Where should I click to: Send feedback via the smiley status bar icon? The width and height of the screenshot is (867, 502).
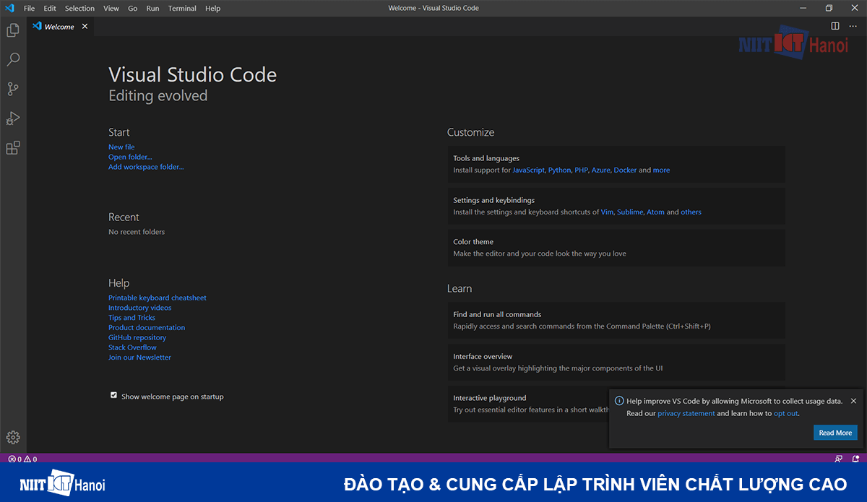[838, 458]
